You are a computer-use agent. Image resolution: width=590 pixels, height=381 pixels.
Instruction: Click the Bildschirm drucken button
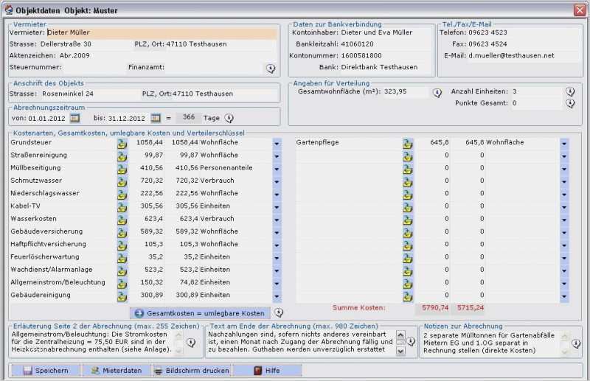(192, 371)
